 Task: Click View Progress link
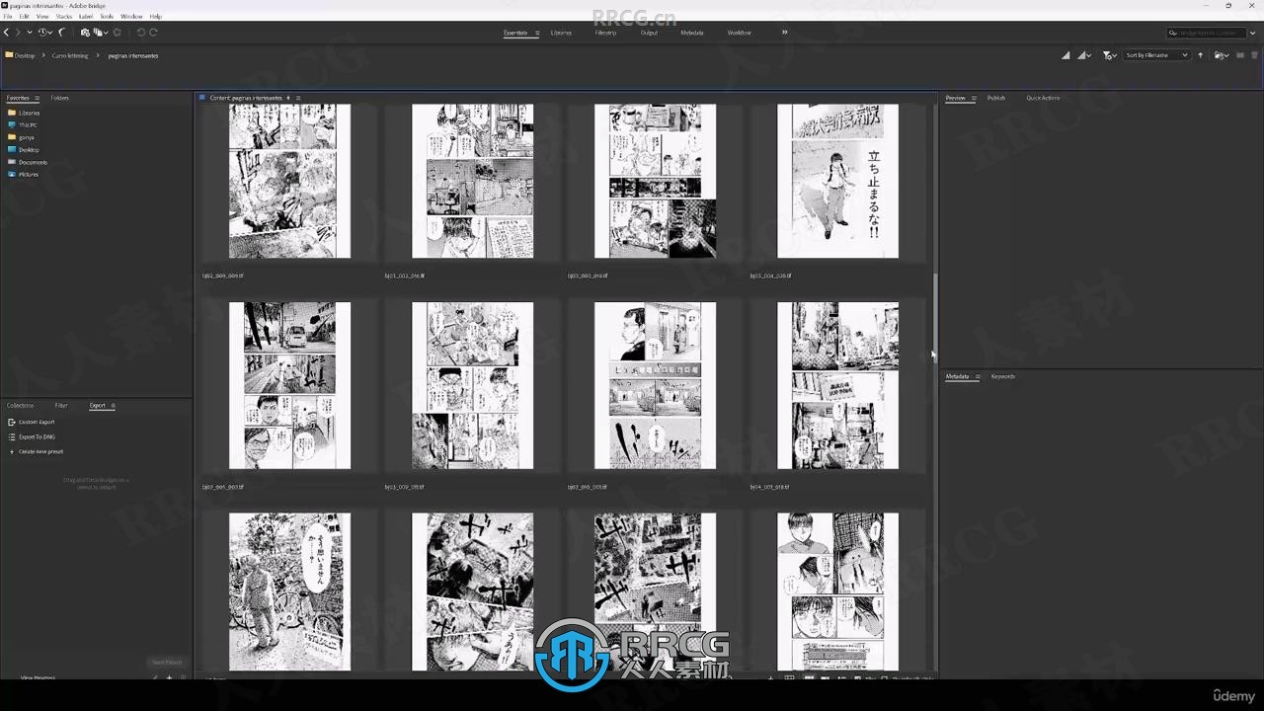tap(38, 677)
